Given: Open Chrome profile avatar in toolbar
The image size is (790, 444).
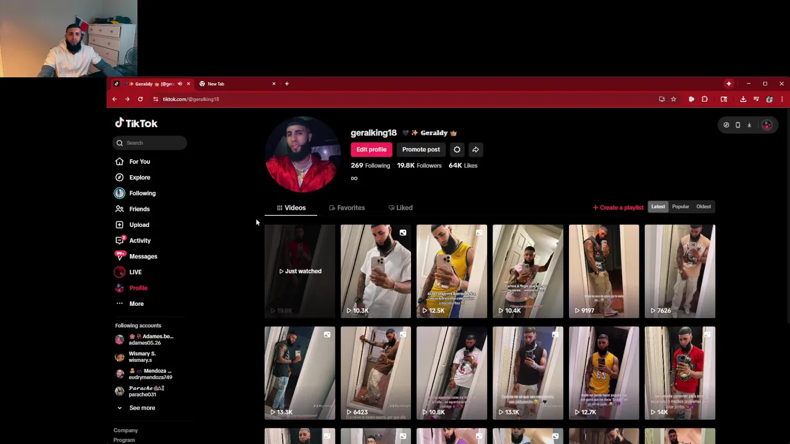Looking at the screenshot, I should pos(769,99).
